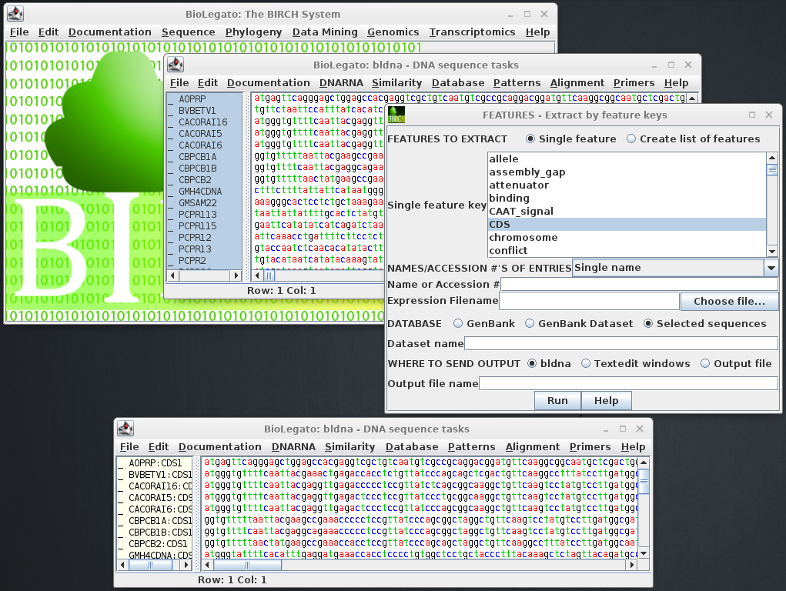Click scroll up arrow in lower bldna window
The image size is (786, 591).
point(644,462)
